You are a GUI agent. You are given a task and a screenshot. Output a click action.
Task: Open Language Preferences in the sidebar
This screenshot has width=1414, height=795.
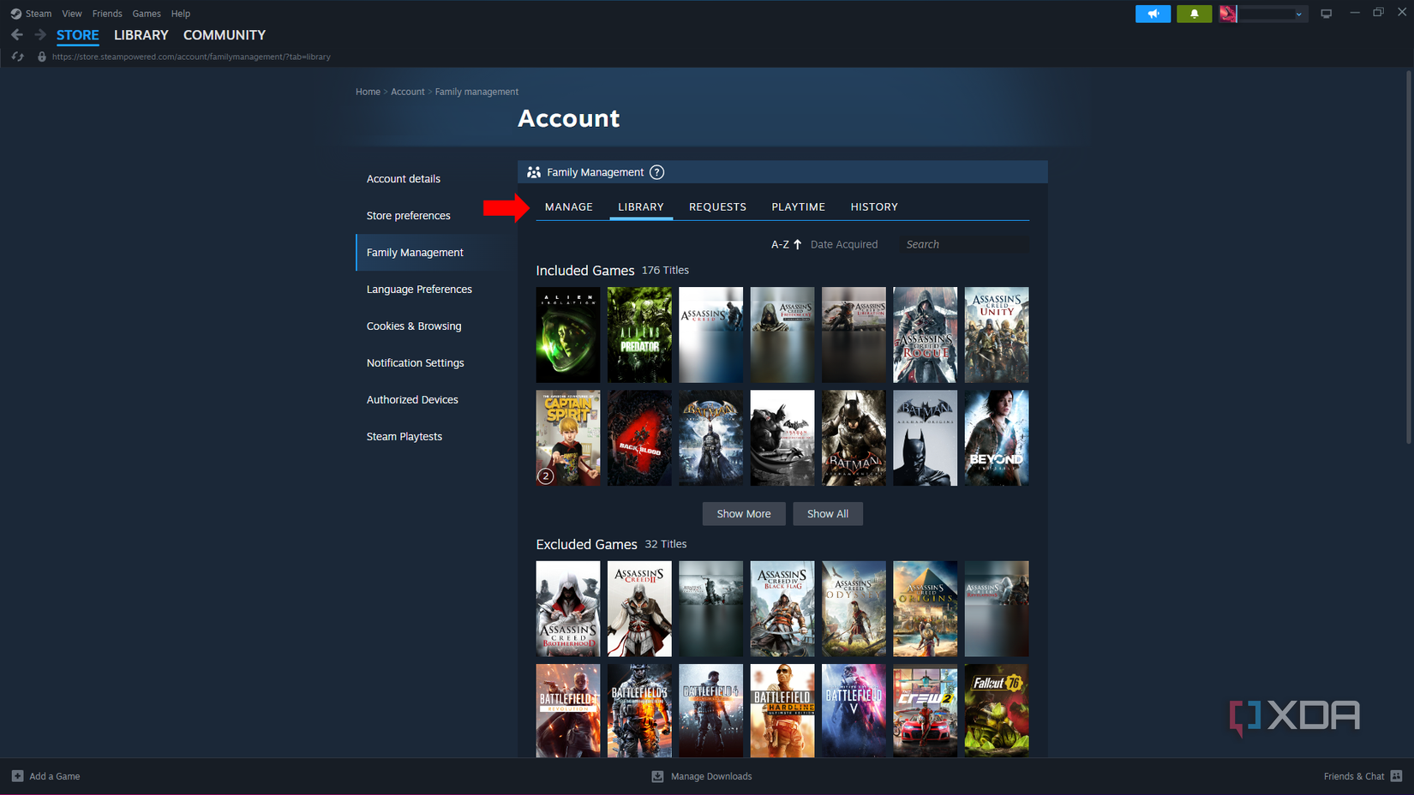click(419, 289)
